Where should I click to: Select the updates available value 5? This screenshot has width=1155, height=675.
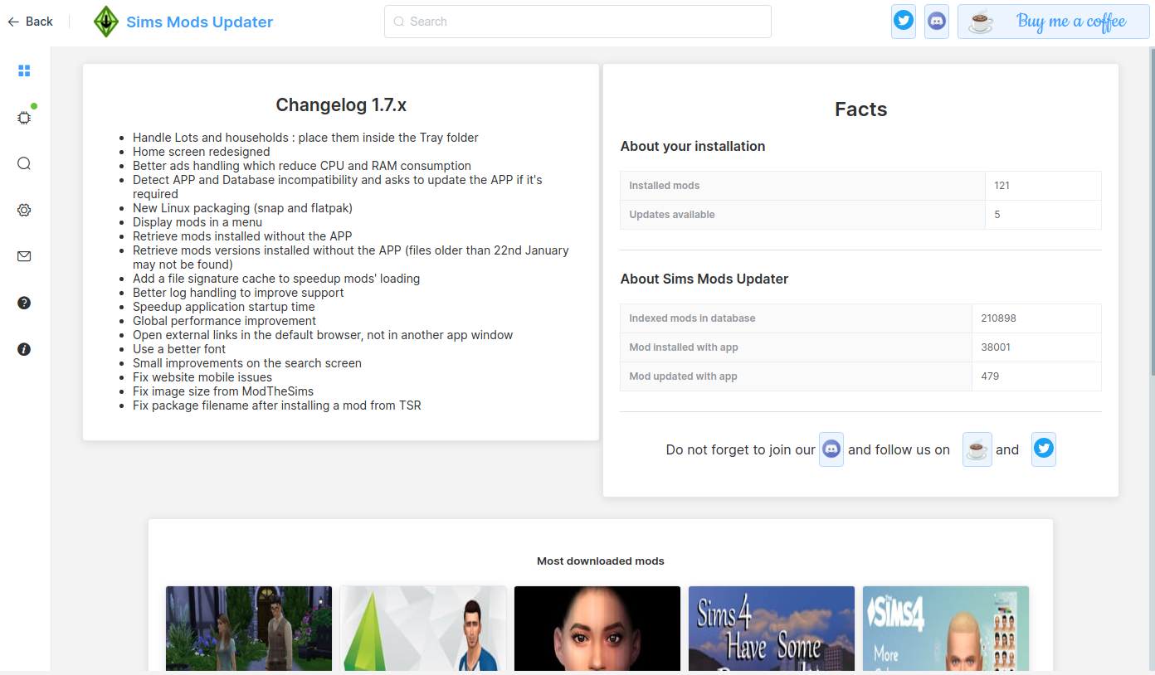tap(997, 215)
